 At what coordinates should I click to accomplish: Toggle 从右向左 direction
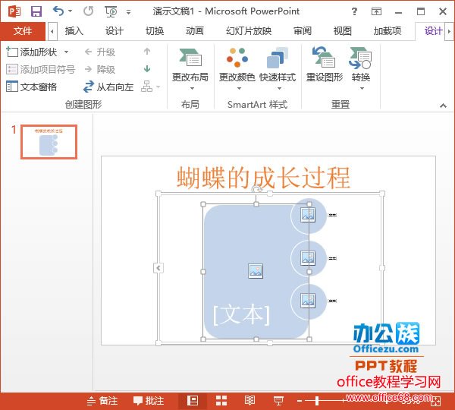pyautogui.click(x=108, y=87)
